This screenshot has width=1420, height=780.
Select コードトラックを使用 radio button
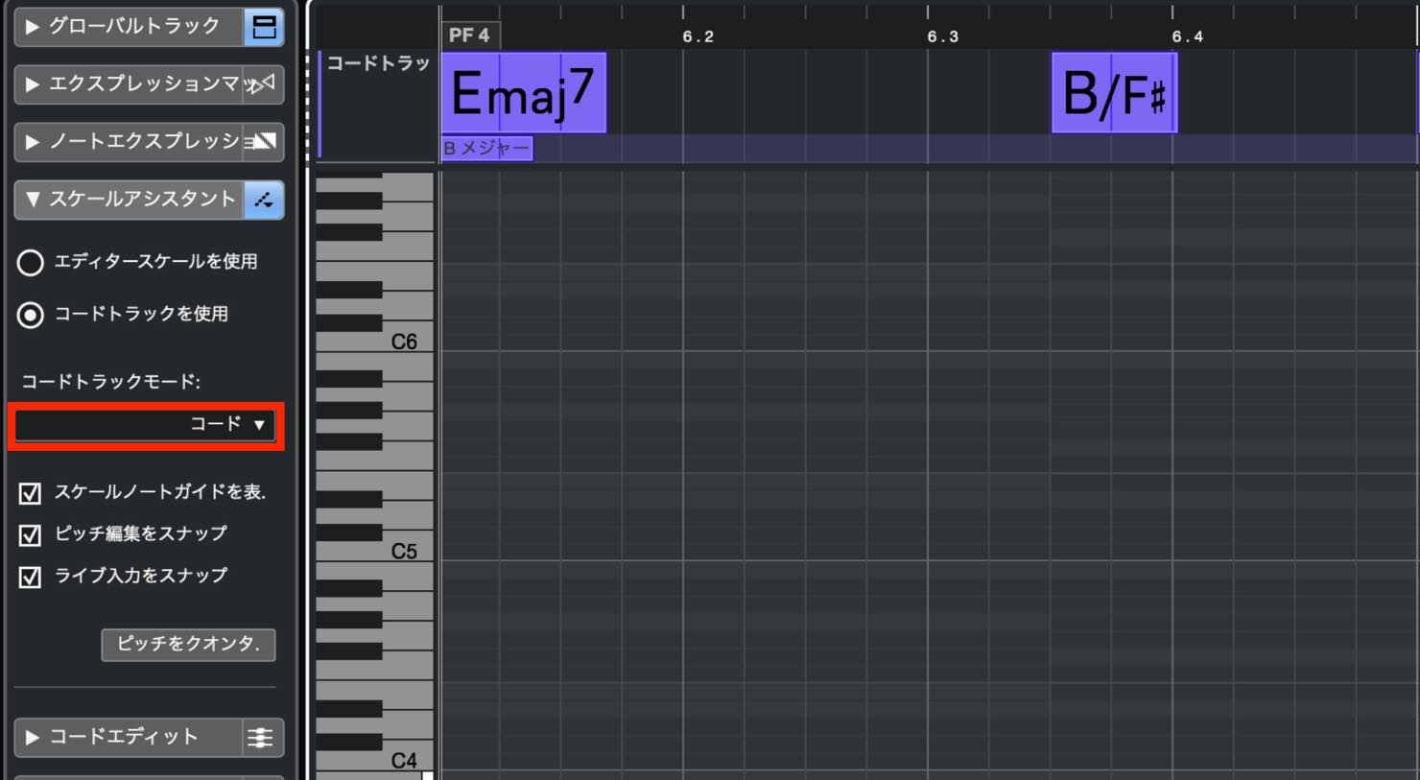[31, 315]
